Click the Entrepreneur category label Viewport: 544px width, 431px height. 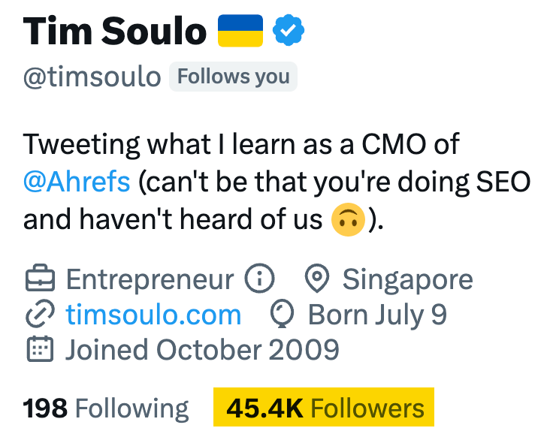click(x=150, y=279)
